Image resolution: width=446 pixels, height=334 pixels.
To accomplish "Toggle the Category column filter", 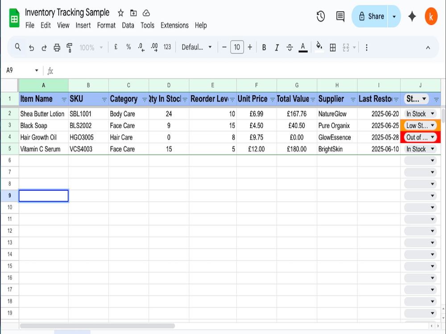I will [x=145, y=99].
